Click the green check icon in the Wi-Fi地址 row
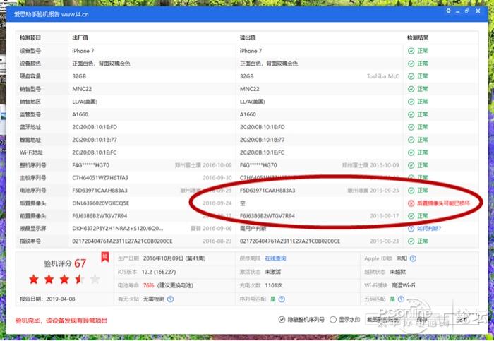This screenshot has width=494, height=341. pyautogui.click(x=411, y=152)
